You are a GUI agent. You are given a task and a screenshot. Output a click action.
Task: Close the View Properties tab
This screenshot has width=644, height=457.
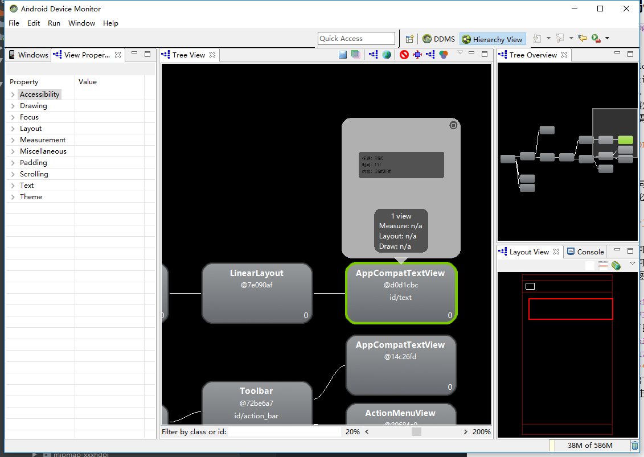(x=118, y=55)
